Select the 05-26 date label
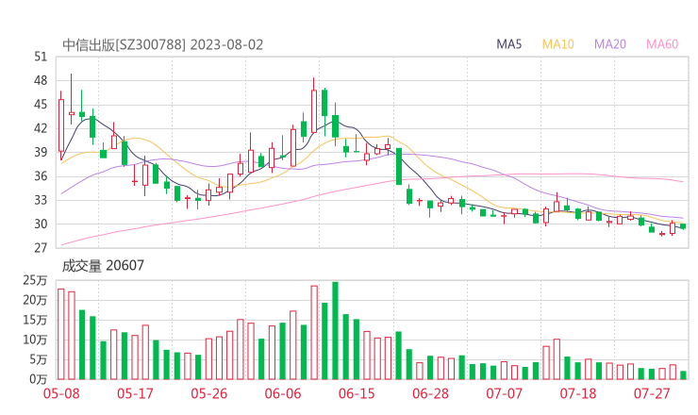This screenshot has height=415, width=698. tap(208, 393)
